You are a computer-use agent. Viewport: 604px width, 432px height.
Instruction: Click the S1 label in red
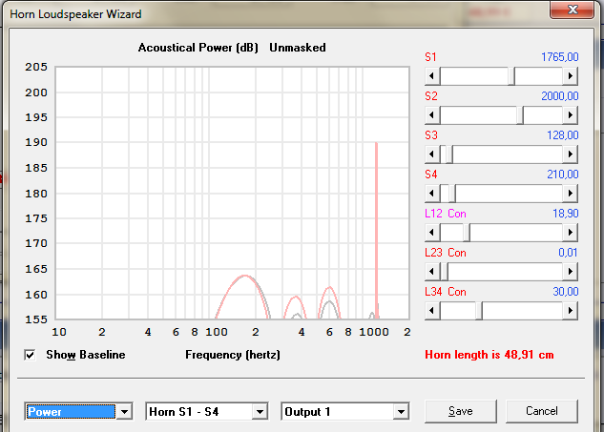point(430,57)
